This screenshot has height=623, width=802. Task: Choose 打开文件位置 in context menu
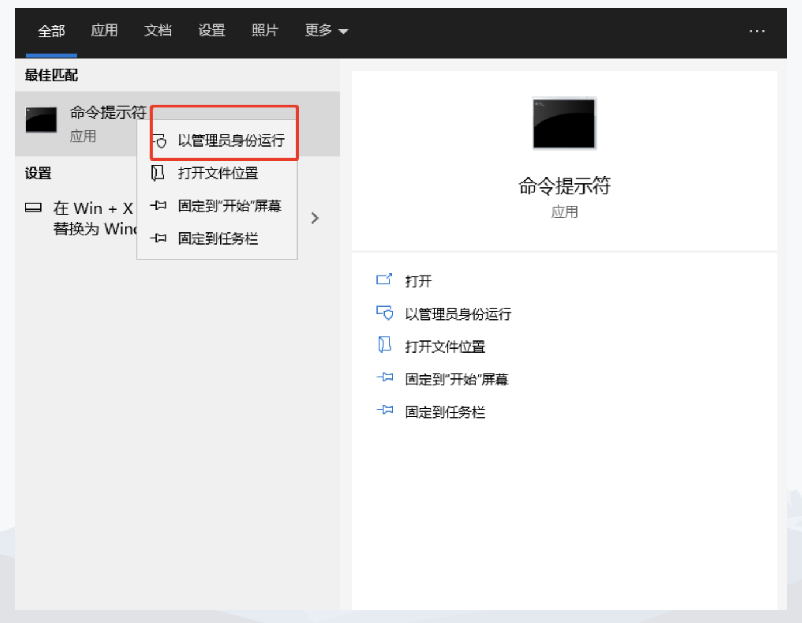pos(217,173)
